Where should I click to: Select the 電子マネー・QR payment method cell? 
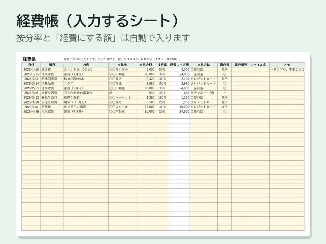click(204, 93)
